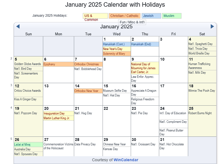Click the Orthodox New Year entry

point(86,91)
